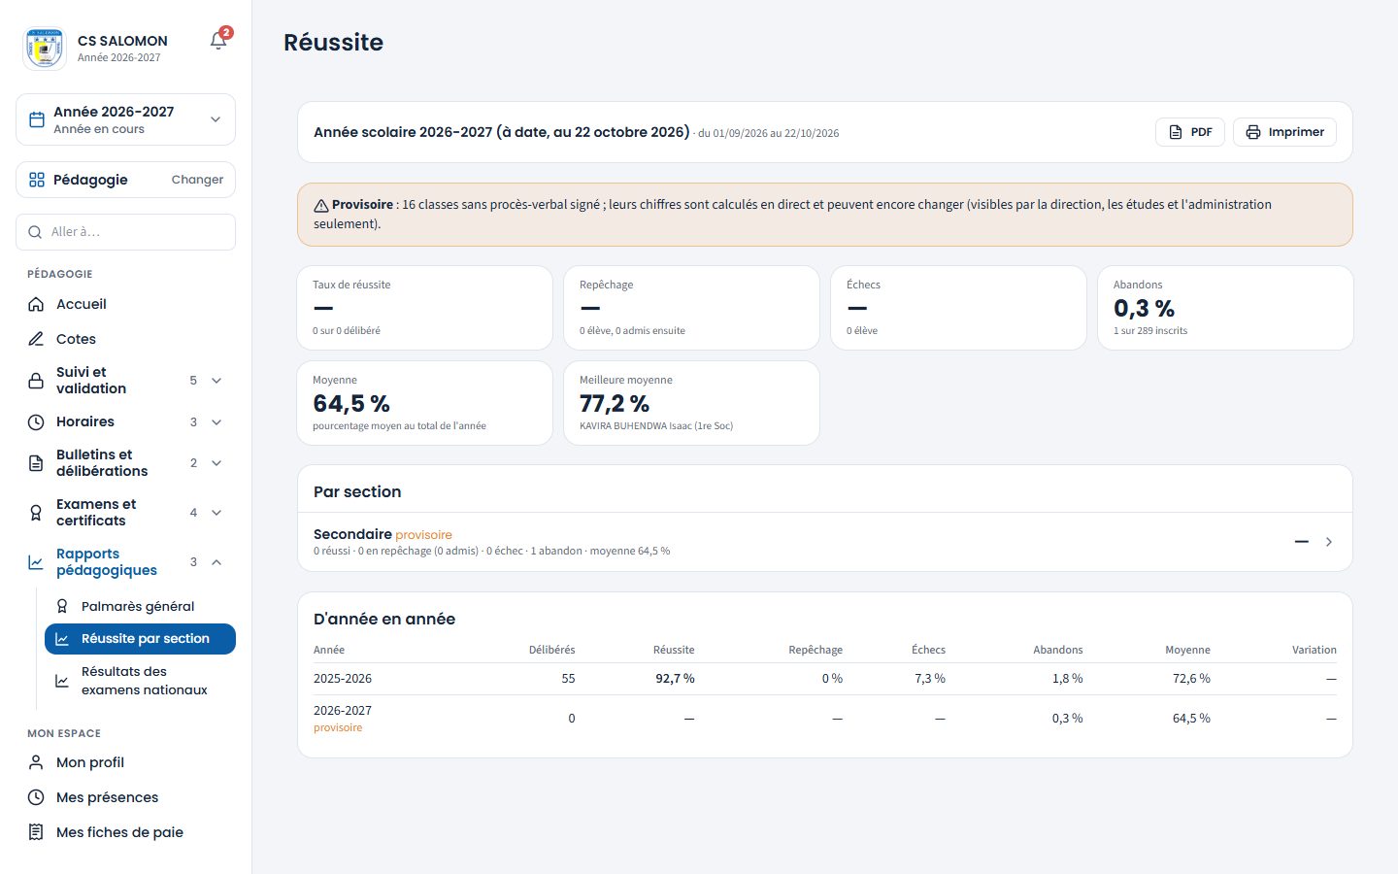Focus the 'Aller à…' search field
This screenshot has height=874, width=1398.
click(x=125, y=232)
